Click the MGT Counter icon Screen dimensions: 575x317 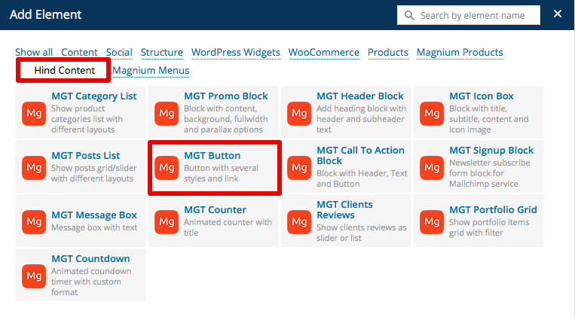click(x=167, y=221)
